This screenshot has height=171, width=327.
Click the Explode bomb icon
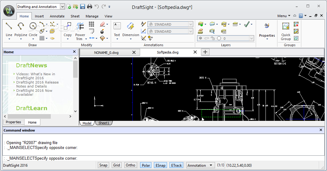[102, 31]
